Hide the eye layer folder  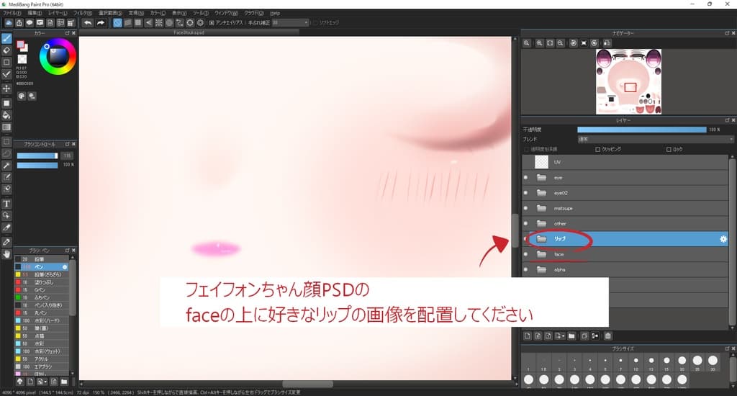point(525,178)
